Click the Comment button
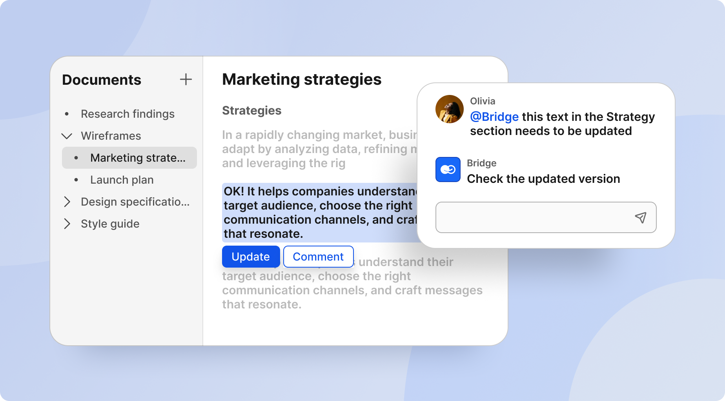The width and height of the screenshot is (725, 401). tap(318, 257)
